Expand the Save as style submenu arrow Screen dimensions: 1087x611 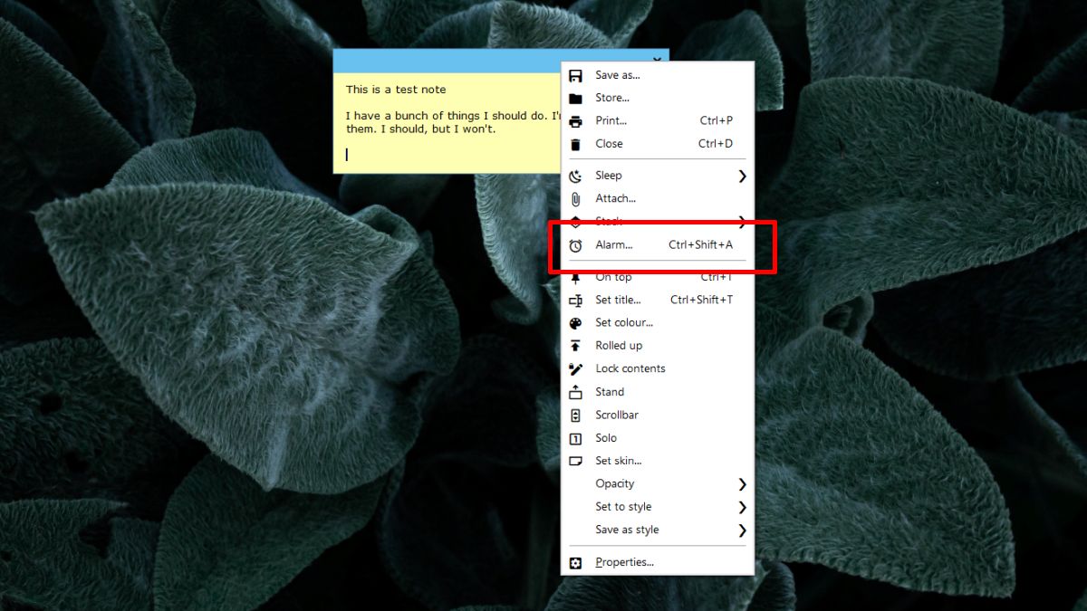(x=742, y=530)
